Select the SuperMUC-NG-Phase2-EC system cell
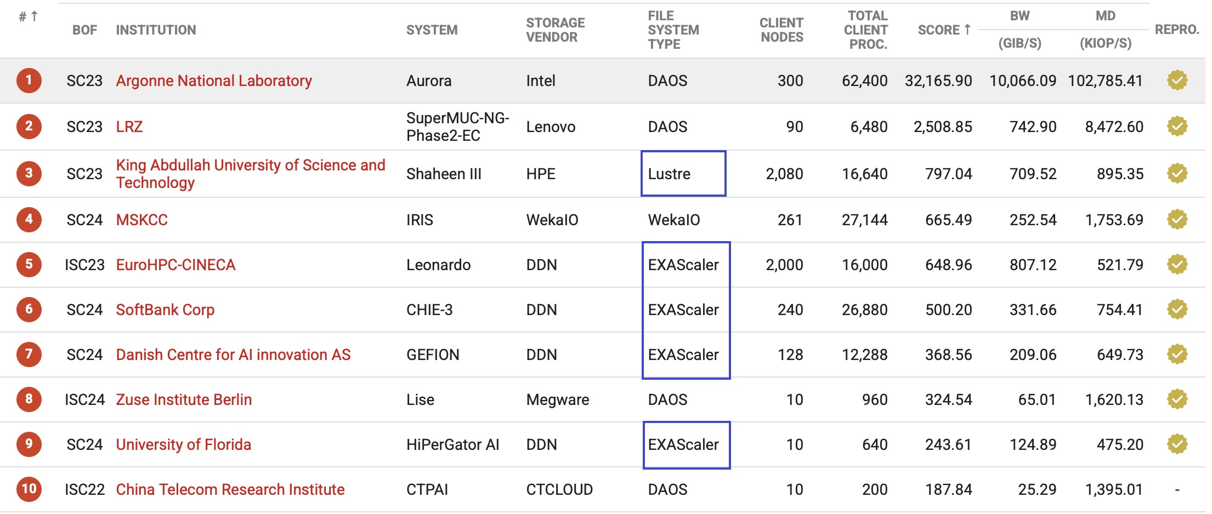 pyautogui.click(x=458, y=127)
